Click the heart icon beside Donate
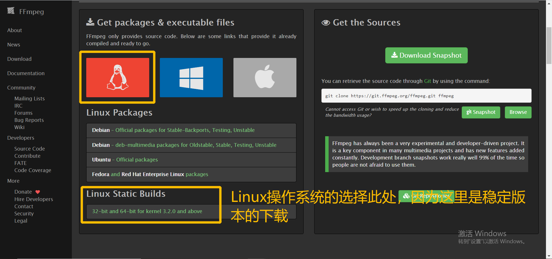This screenshot has height=259, width=552. [37, 192]
